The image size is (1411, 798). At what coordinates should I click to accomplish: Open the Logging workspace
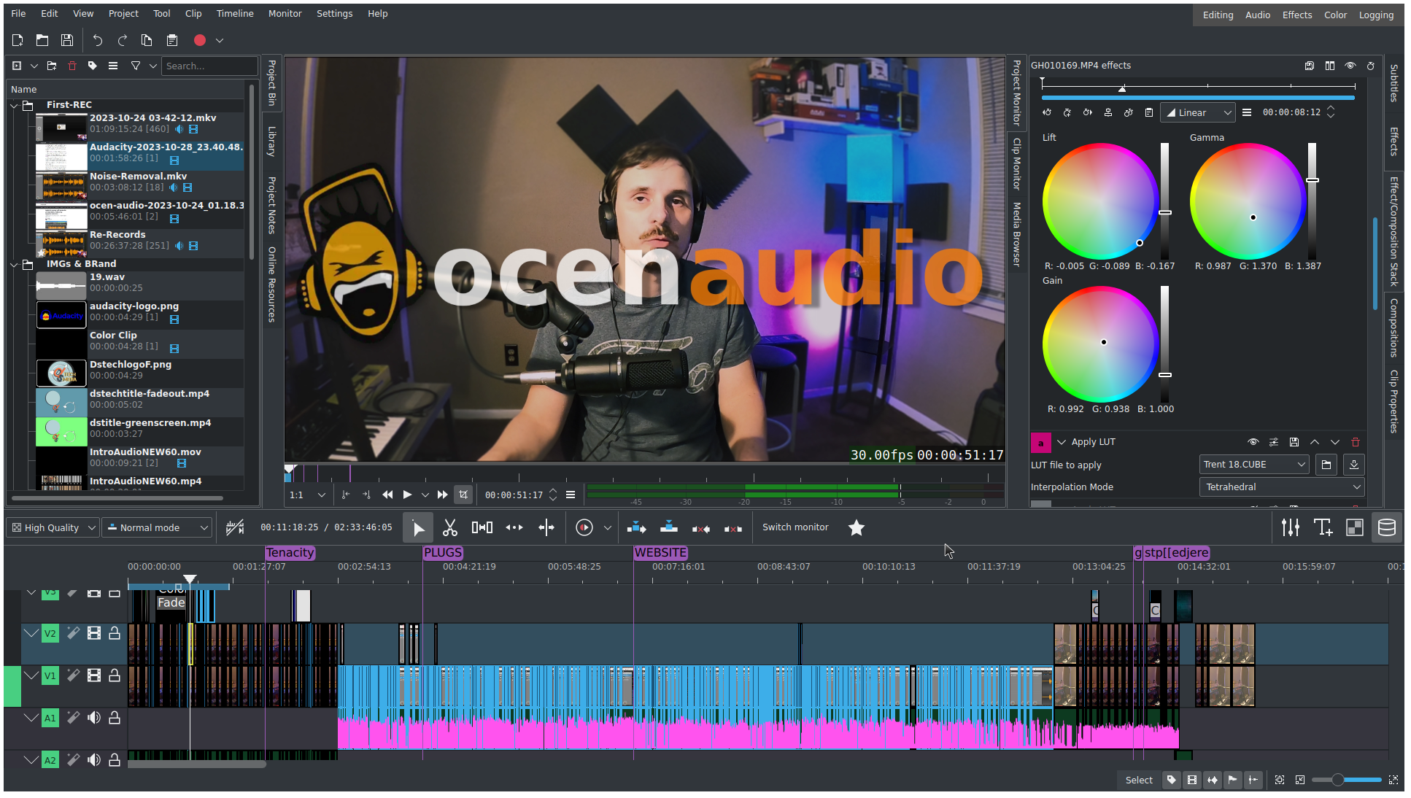click(x=1376, y=15)
